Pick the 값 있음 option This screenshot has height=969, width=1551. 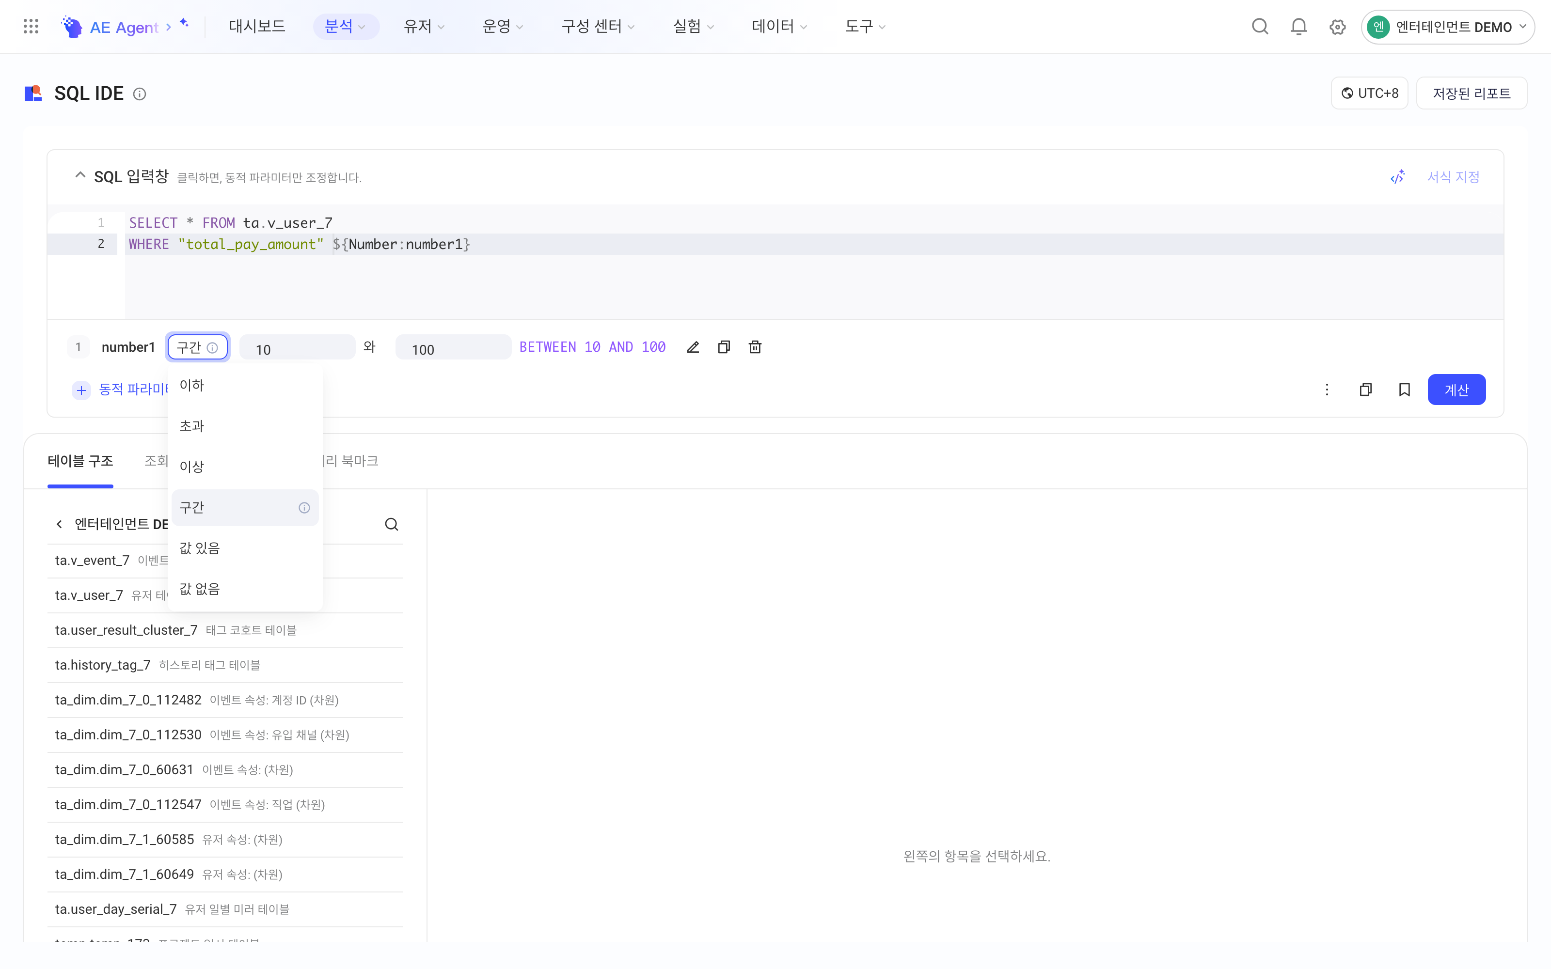pyautogui.click(x=245, y=548)
